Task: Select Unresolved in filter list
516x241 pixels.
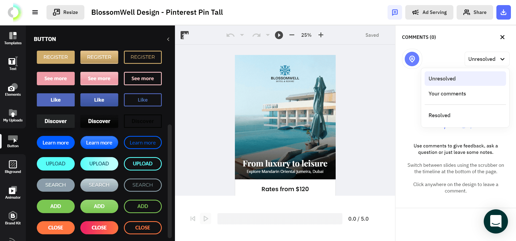Action: [x=465, y=79]
